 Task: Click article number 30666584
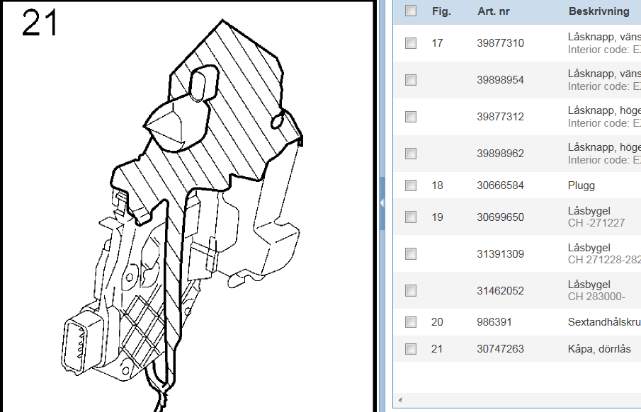pyautogui.click(x=500, y=185)
